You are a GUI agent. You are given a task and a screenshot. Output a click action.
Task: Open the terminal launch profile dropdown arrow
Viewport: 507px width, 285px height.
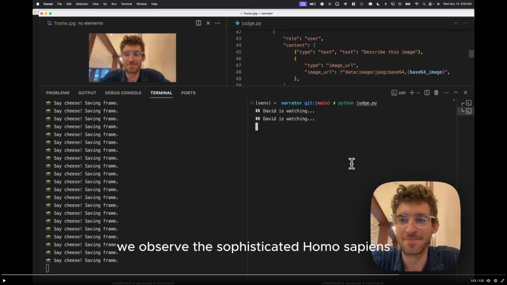418,93
